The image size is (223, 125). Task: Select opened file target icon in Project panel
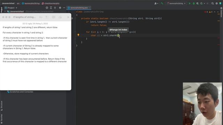[x=47, y=8]
